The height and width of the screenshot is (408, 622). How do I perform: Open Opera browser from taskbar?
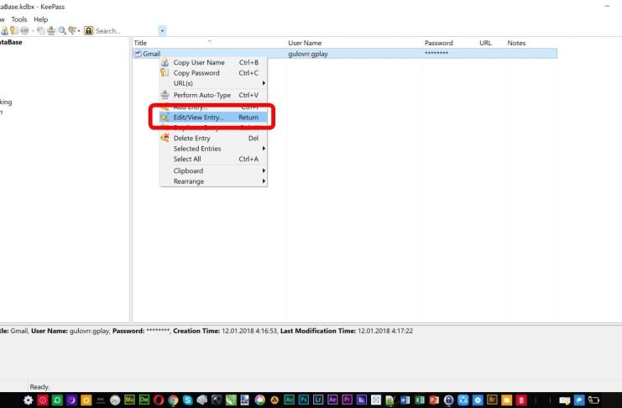tap(159, 400)
